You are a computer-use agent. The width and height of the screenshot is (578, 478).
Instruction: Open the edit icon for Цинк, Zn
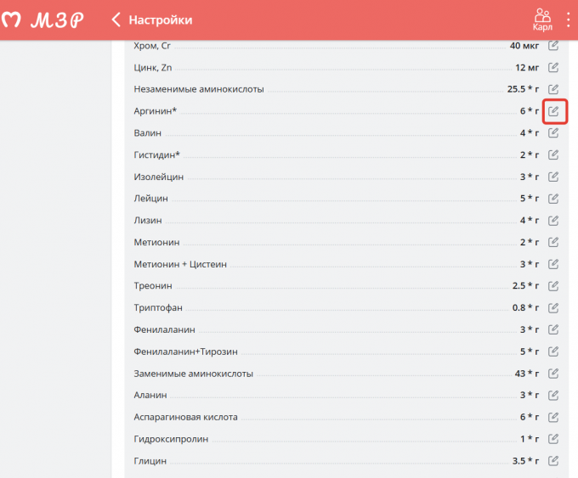point(553,67)
